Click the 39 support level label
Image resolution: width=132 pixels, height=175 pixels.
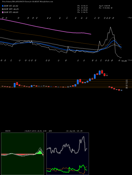126,88
